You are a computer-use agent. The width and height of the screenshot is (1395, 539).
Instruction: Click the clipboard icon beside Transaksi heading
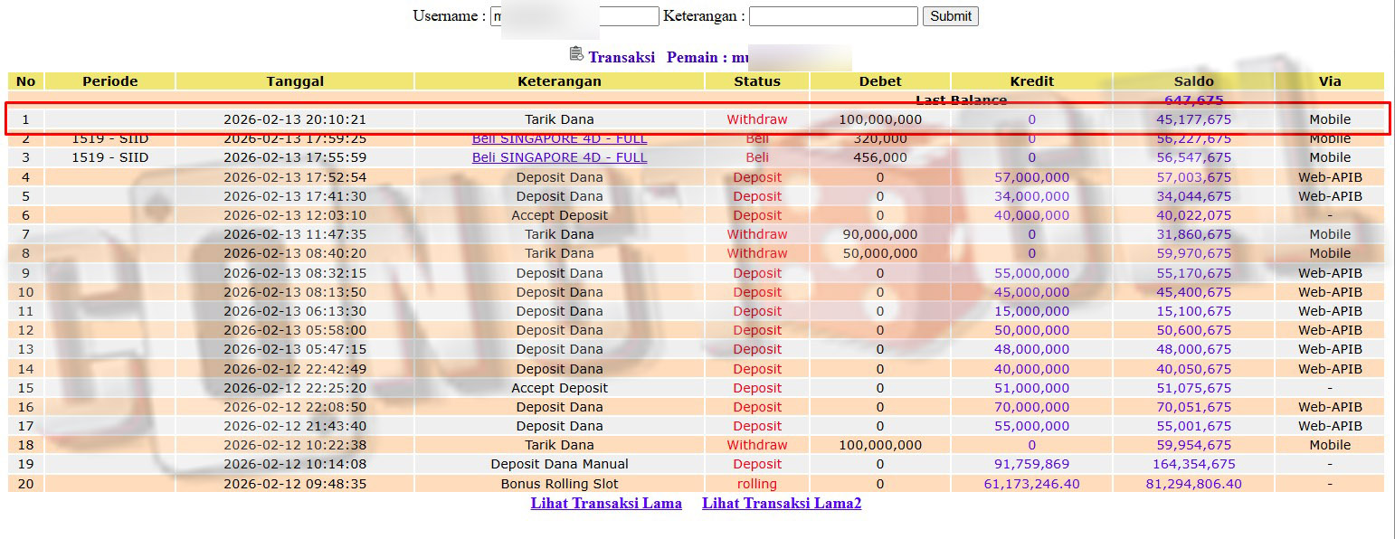coord(576,54)
